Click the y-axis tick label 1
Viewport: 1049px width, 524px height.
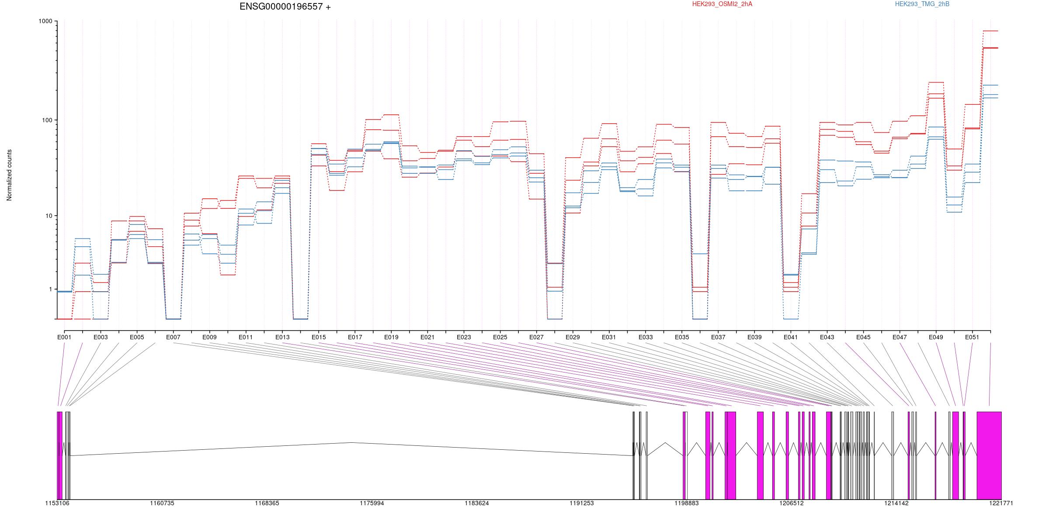pyautogui.click(x=50, y=289)
